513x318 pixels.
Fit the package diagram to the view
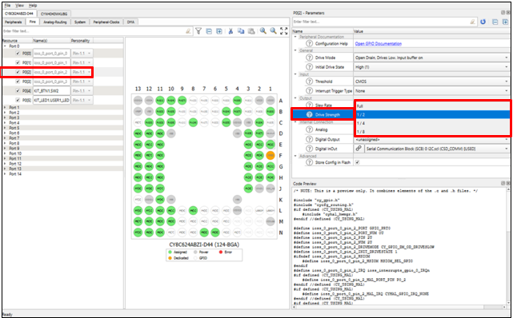pos(283,31)
